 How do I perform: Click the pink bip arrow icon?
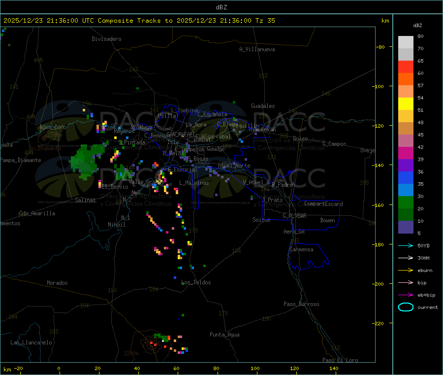pyautogui.click(x=406, y=282)
